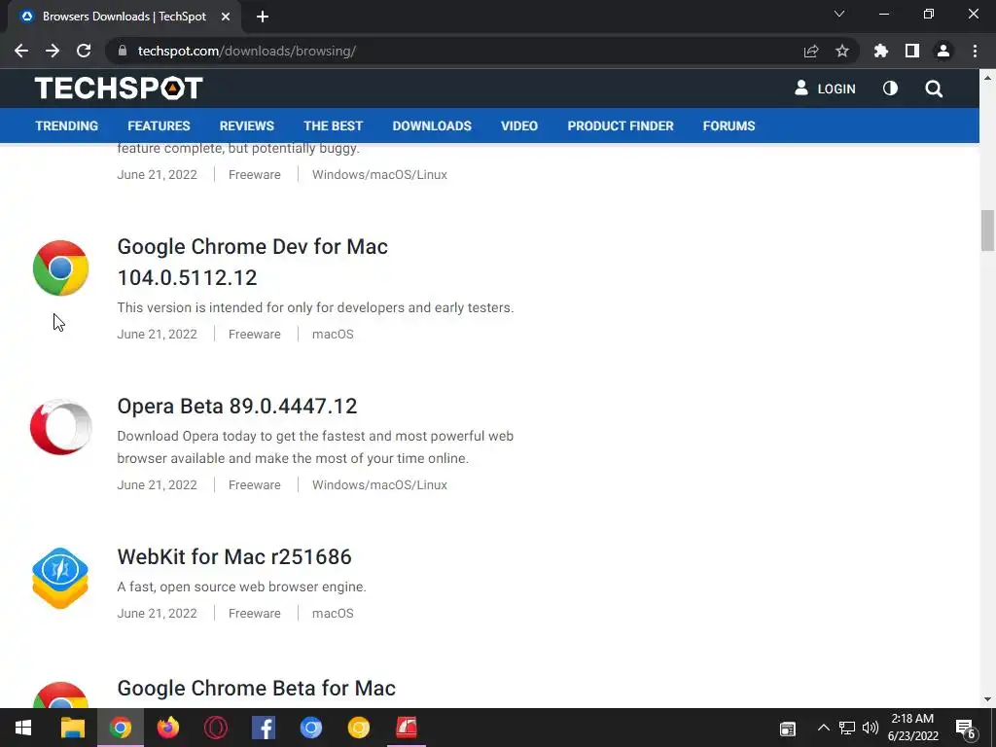Switch to Chrome in the taskbar
996x747 pixels.
click(120, 728)
